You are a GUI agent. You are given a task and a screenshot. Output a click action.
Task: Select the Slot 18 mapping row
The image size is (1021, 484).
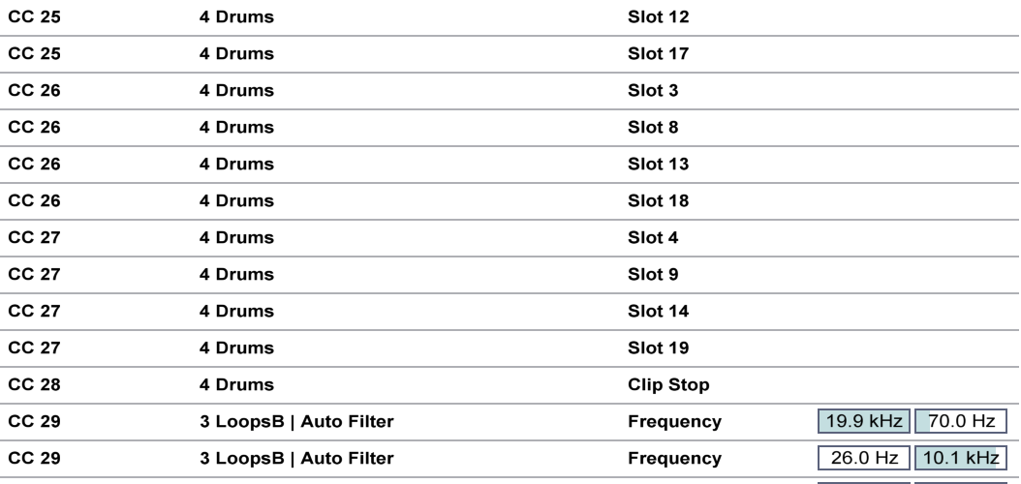point(659,201)
